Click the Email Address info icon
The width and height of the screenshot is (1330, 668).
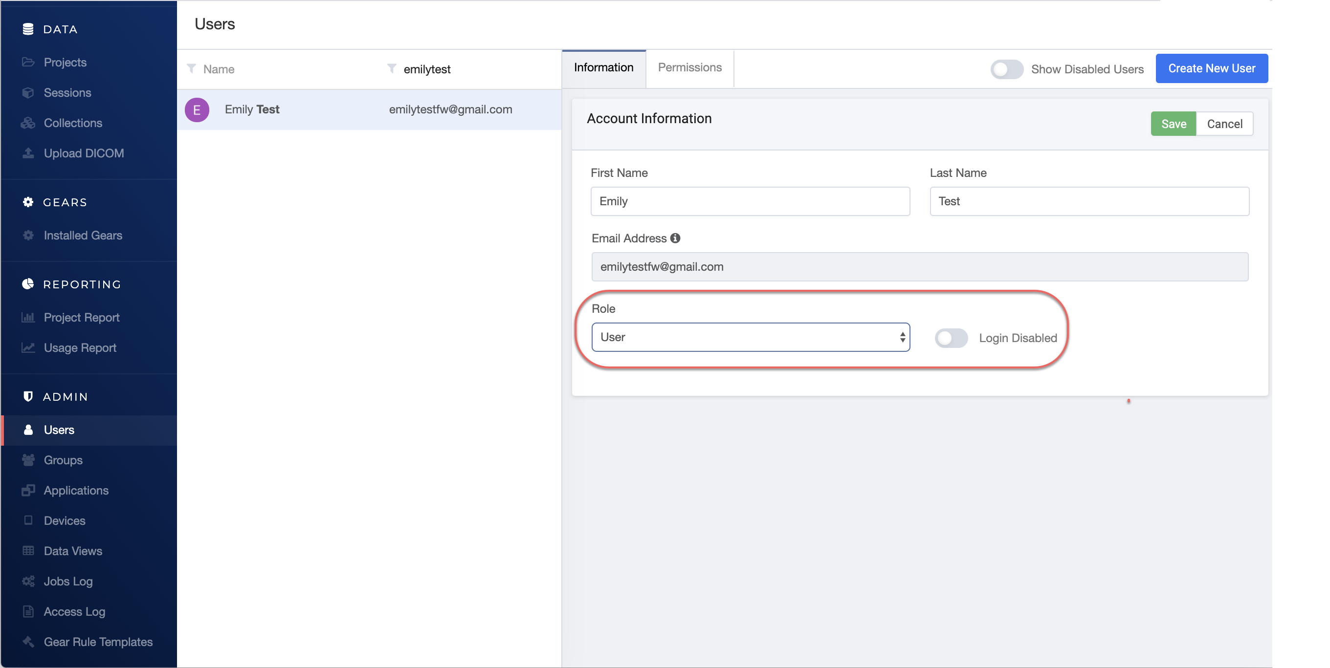tap(675, 238)
